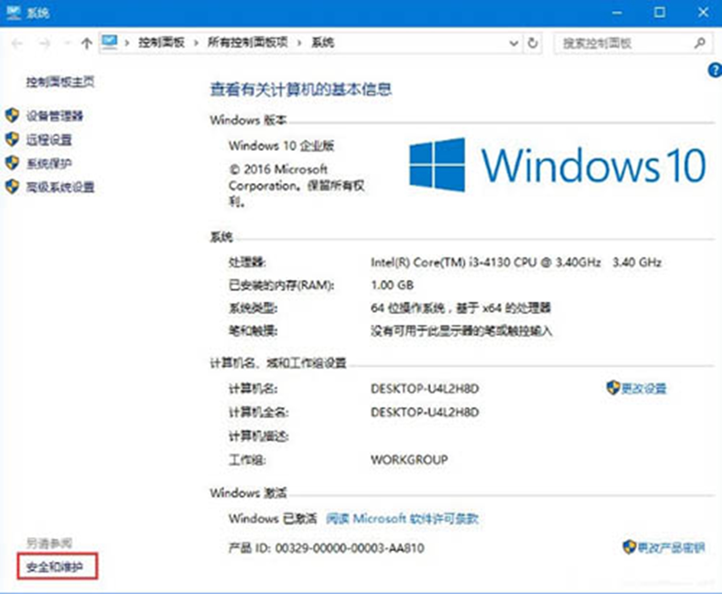Screen dimensions: 722x594
Task: Click the refresh button in address bar
Action: pos(532,43)
